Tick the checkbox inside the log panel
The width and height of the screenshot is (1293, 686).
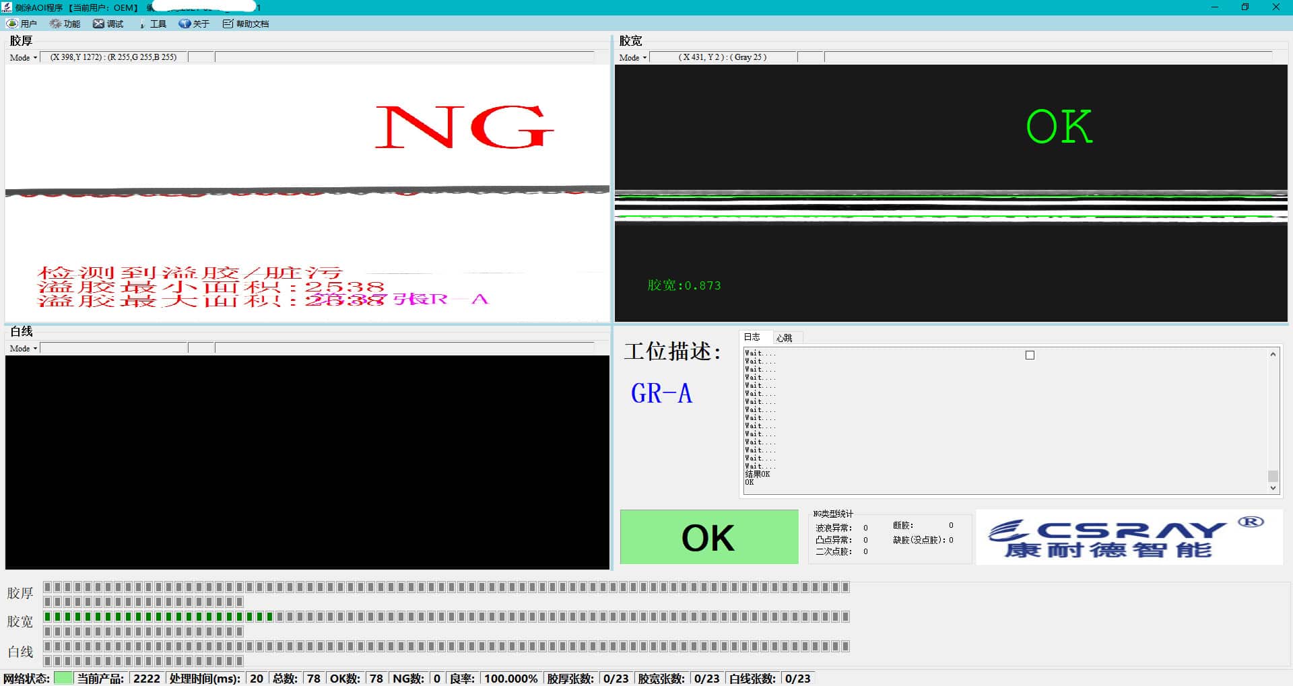(1030, 355)
